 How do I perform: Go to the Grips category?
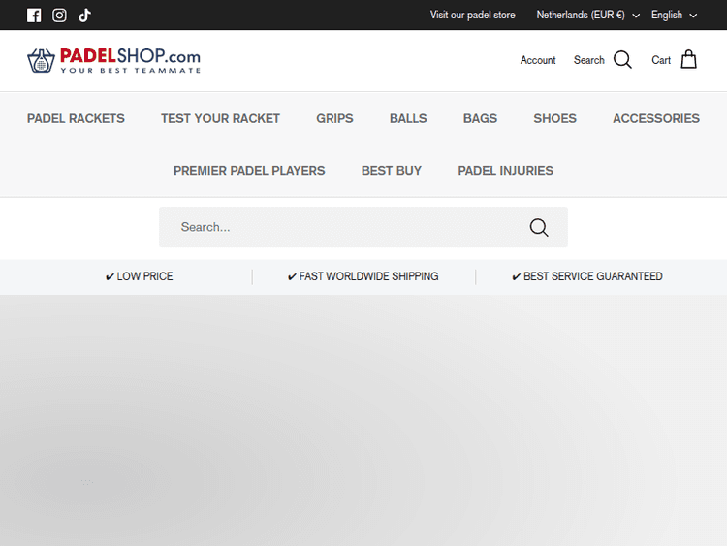tap(334, 118)
